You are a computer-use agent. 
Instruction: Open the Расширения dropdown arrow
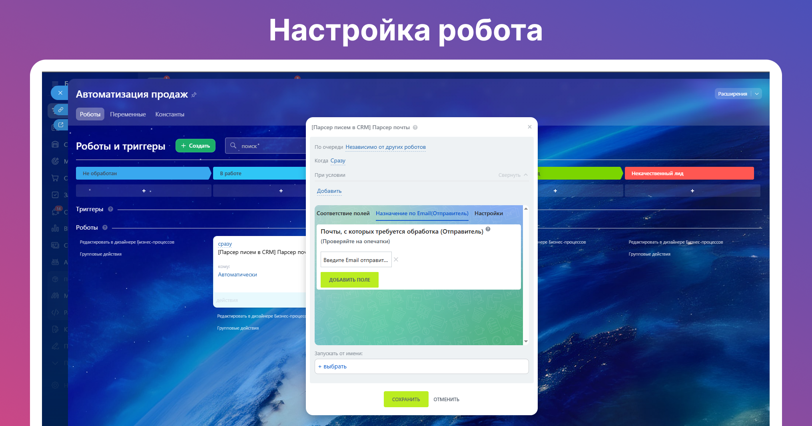757,94
